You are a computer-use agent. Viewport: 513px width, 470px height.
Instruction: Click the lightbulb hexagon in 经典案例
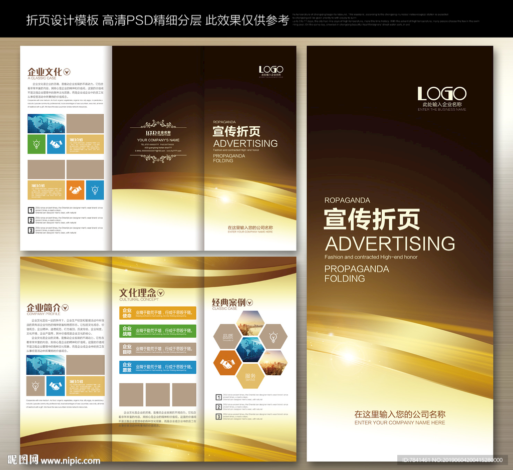273,337
